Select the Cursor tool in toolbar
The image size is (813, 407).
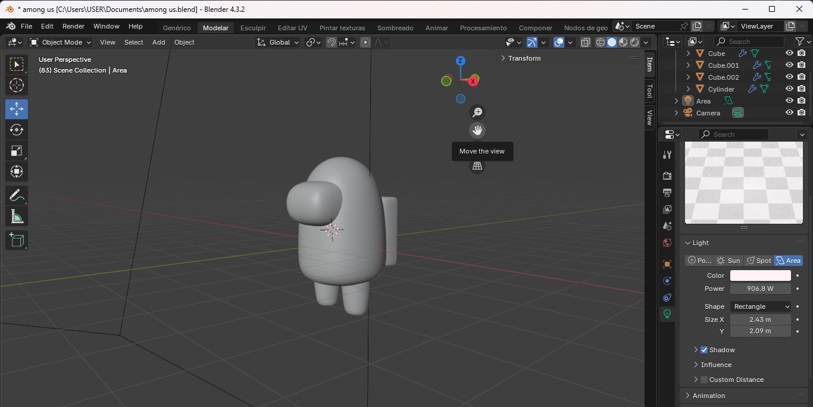(17, 85)
